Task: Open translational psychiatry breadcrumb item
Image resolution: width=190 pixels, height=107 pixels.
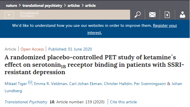Action: (42, 5)
